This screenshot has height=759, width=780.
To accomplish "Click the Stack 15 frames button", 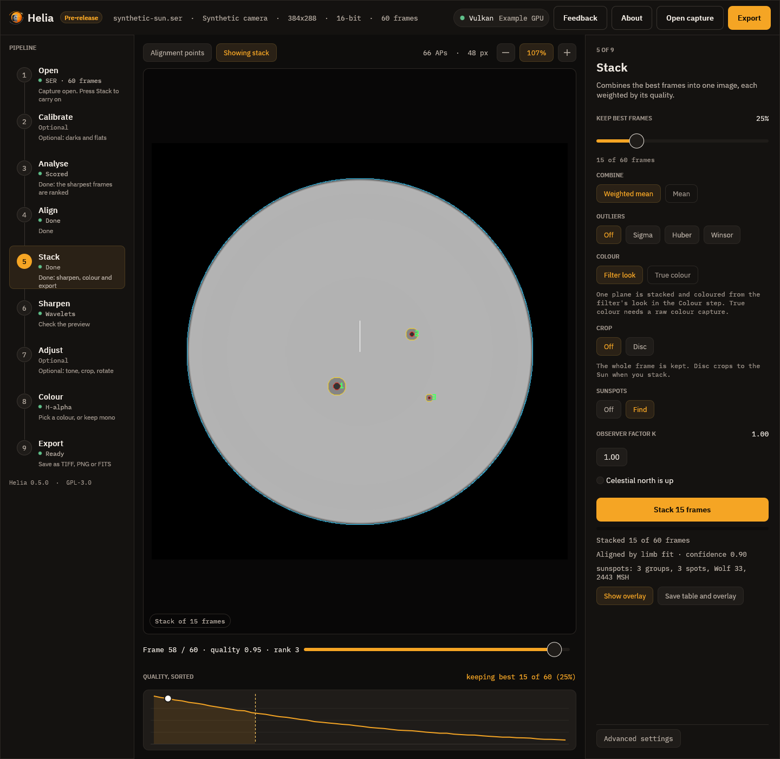I will click(682, 510).
